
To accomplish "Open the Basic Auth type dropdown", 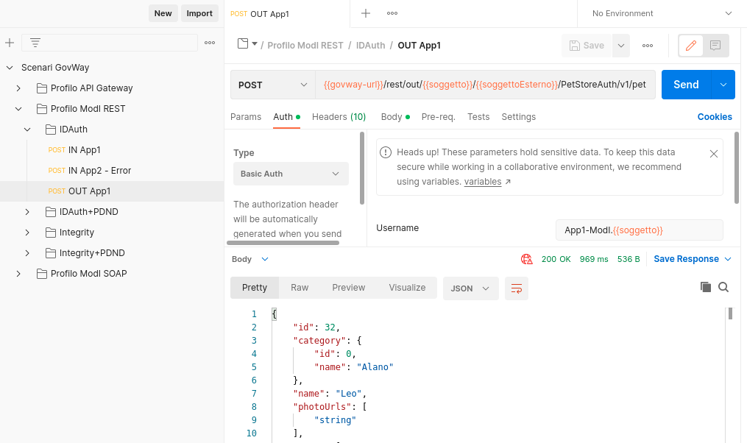I will pos(291,174).
